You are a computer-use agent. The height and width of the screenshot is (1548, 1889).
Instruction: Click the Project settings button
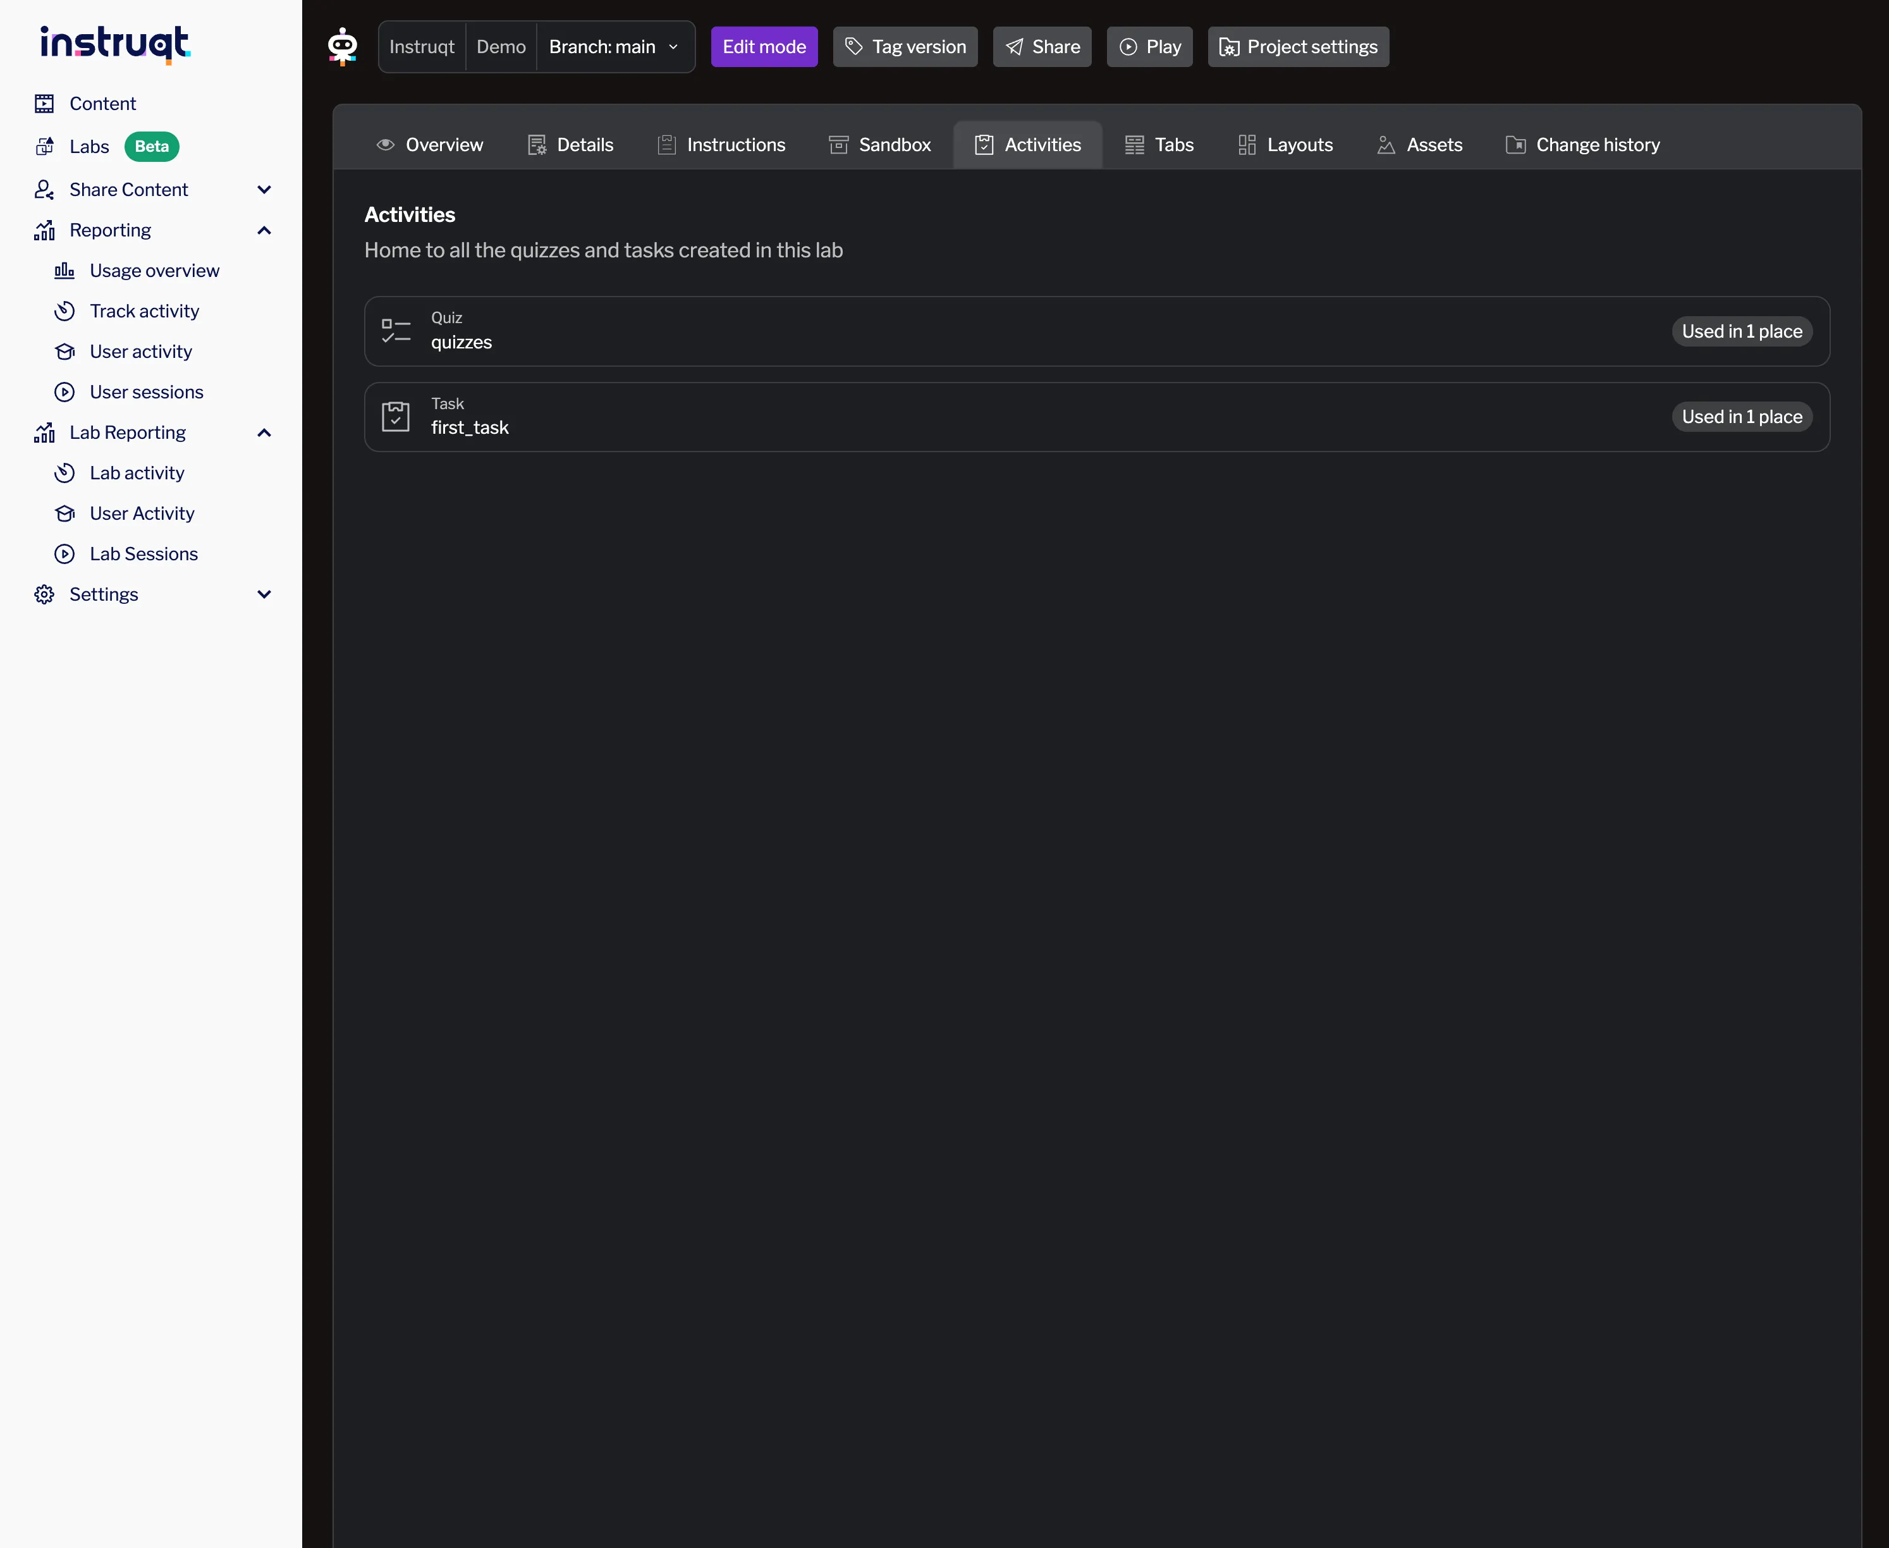pyautogui.click(x=1297, y=46)
